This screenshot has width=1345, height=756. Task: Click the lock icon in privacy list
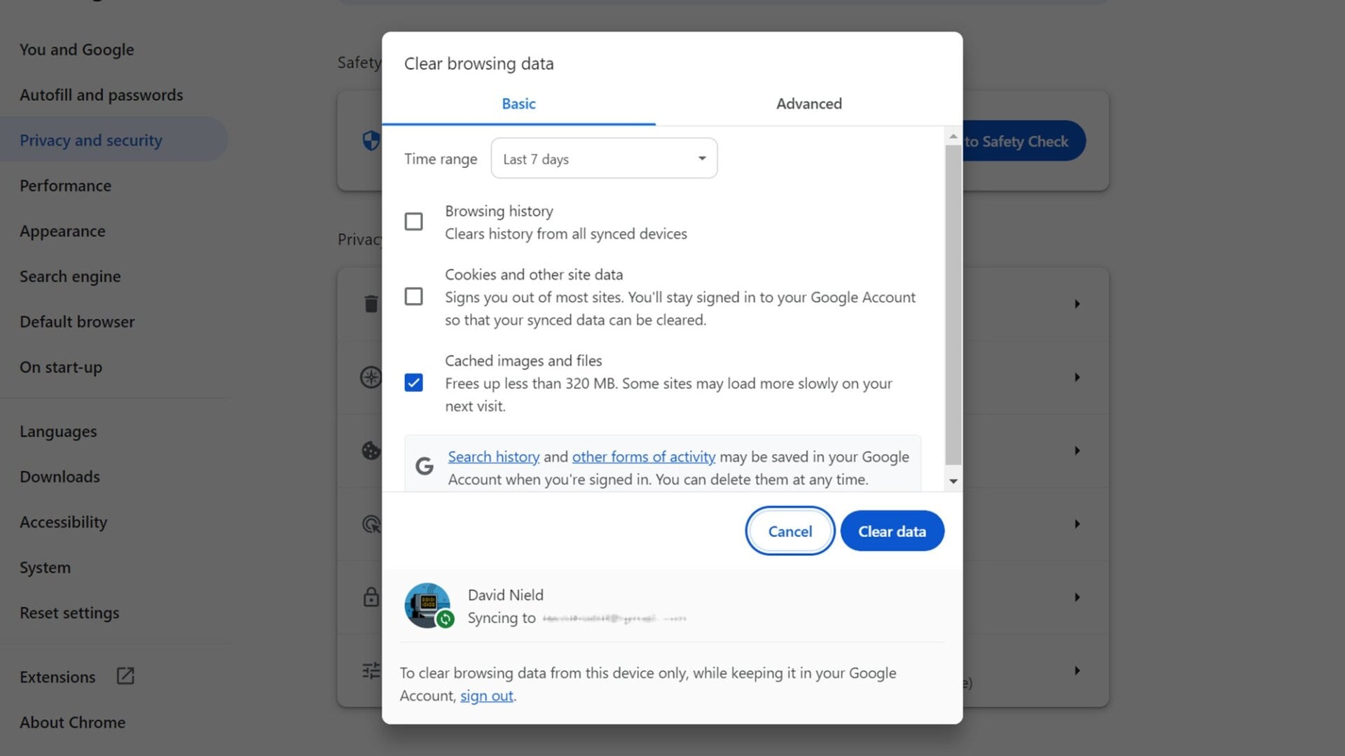[371, 597]
